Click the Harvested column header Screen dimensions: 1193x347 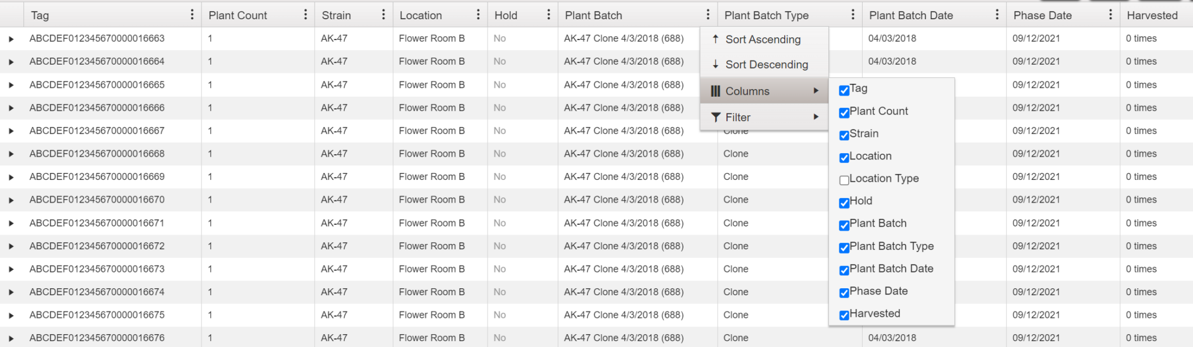[x=1152, y=16]
